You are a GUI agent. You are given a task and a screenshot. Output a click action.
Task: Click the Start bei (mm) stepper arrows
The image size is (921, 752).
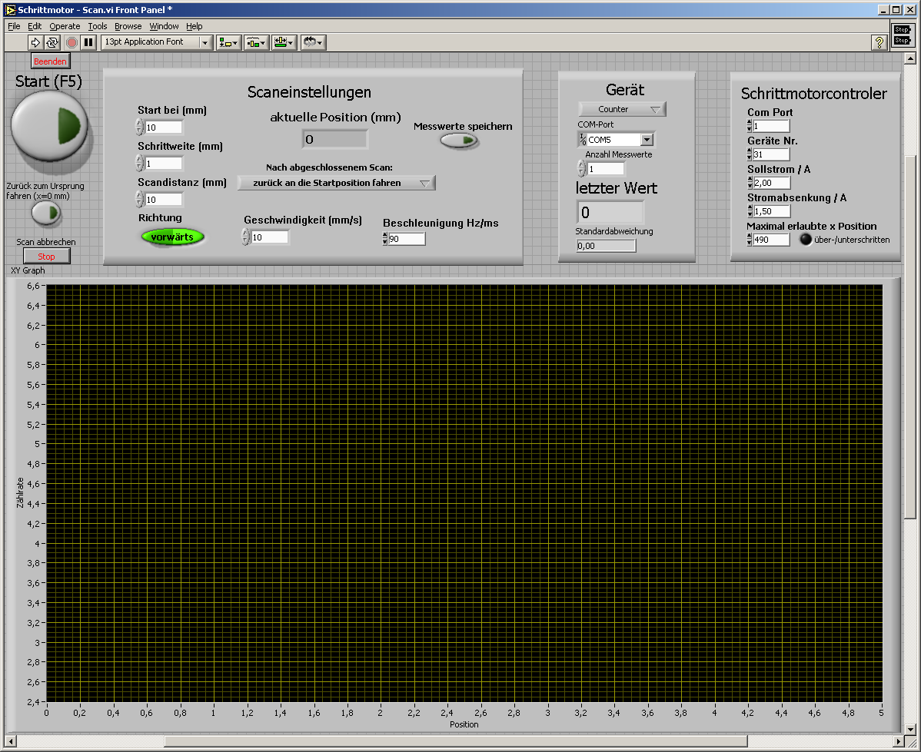(140, 127)
